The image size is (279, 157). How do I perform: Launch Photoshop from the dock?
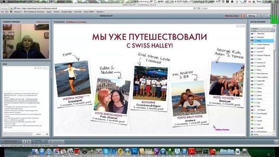coord(135,151)
